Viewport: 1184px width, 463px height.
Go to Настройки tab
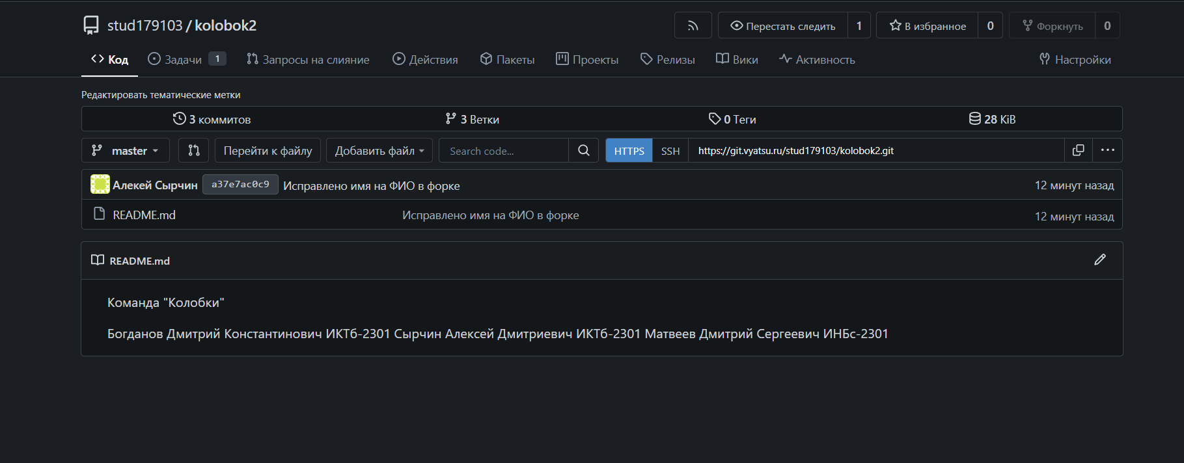(1075, 59)
